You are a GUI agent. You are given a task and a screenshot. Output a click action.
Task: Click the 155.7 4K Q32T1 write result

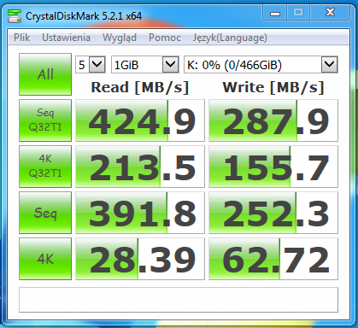273,167
